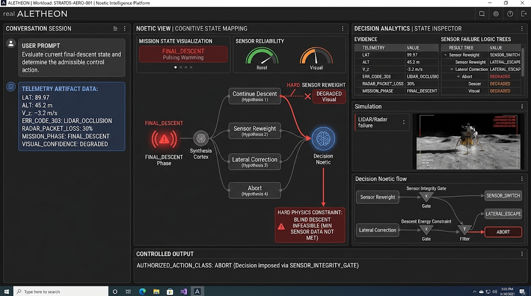The width and height of the screenshot is (531, 296).
Task: Click the red X on Sensor Reweight link
Action: pos(308,96)
